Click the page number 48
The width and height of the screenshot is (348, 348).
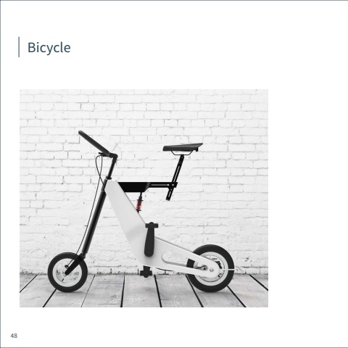tap(14, 336)
